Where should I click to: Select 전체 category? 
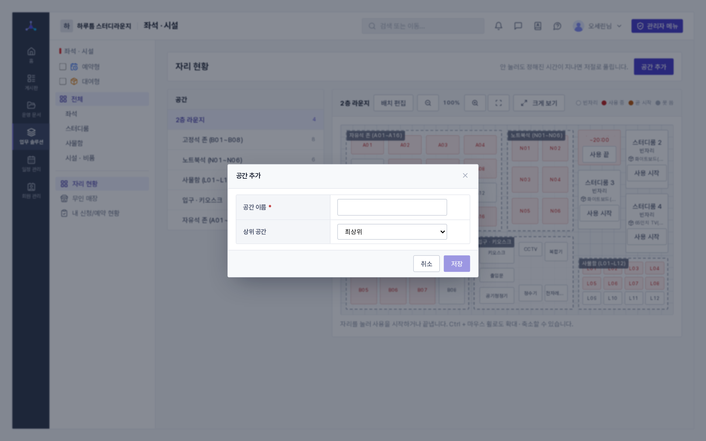click(102, 99)
